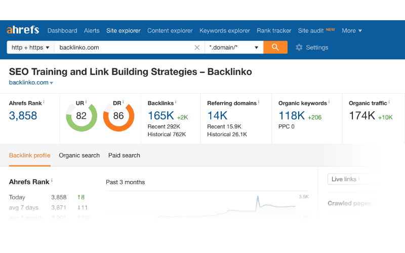Show info tooltip for Ahrefs Rank metric
This screenshot has width=405, height=253.
click(44, 102)
